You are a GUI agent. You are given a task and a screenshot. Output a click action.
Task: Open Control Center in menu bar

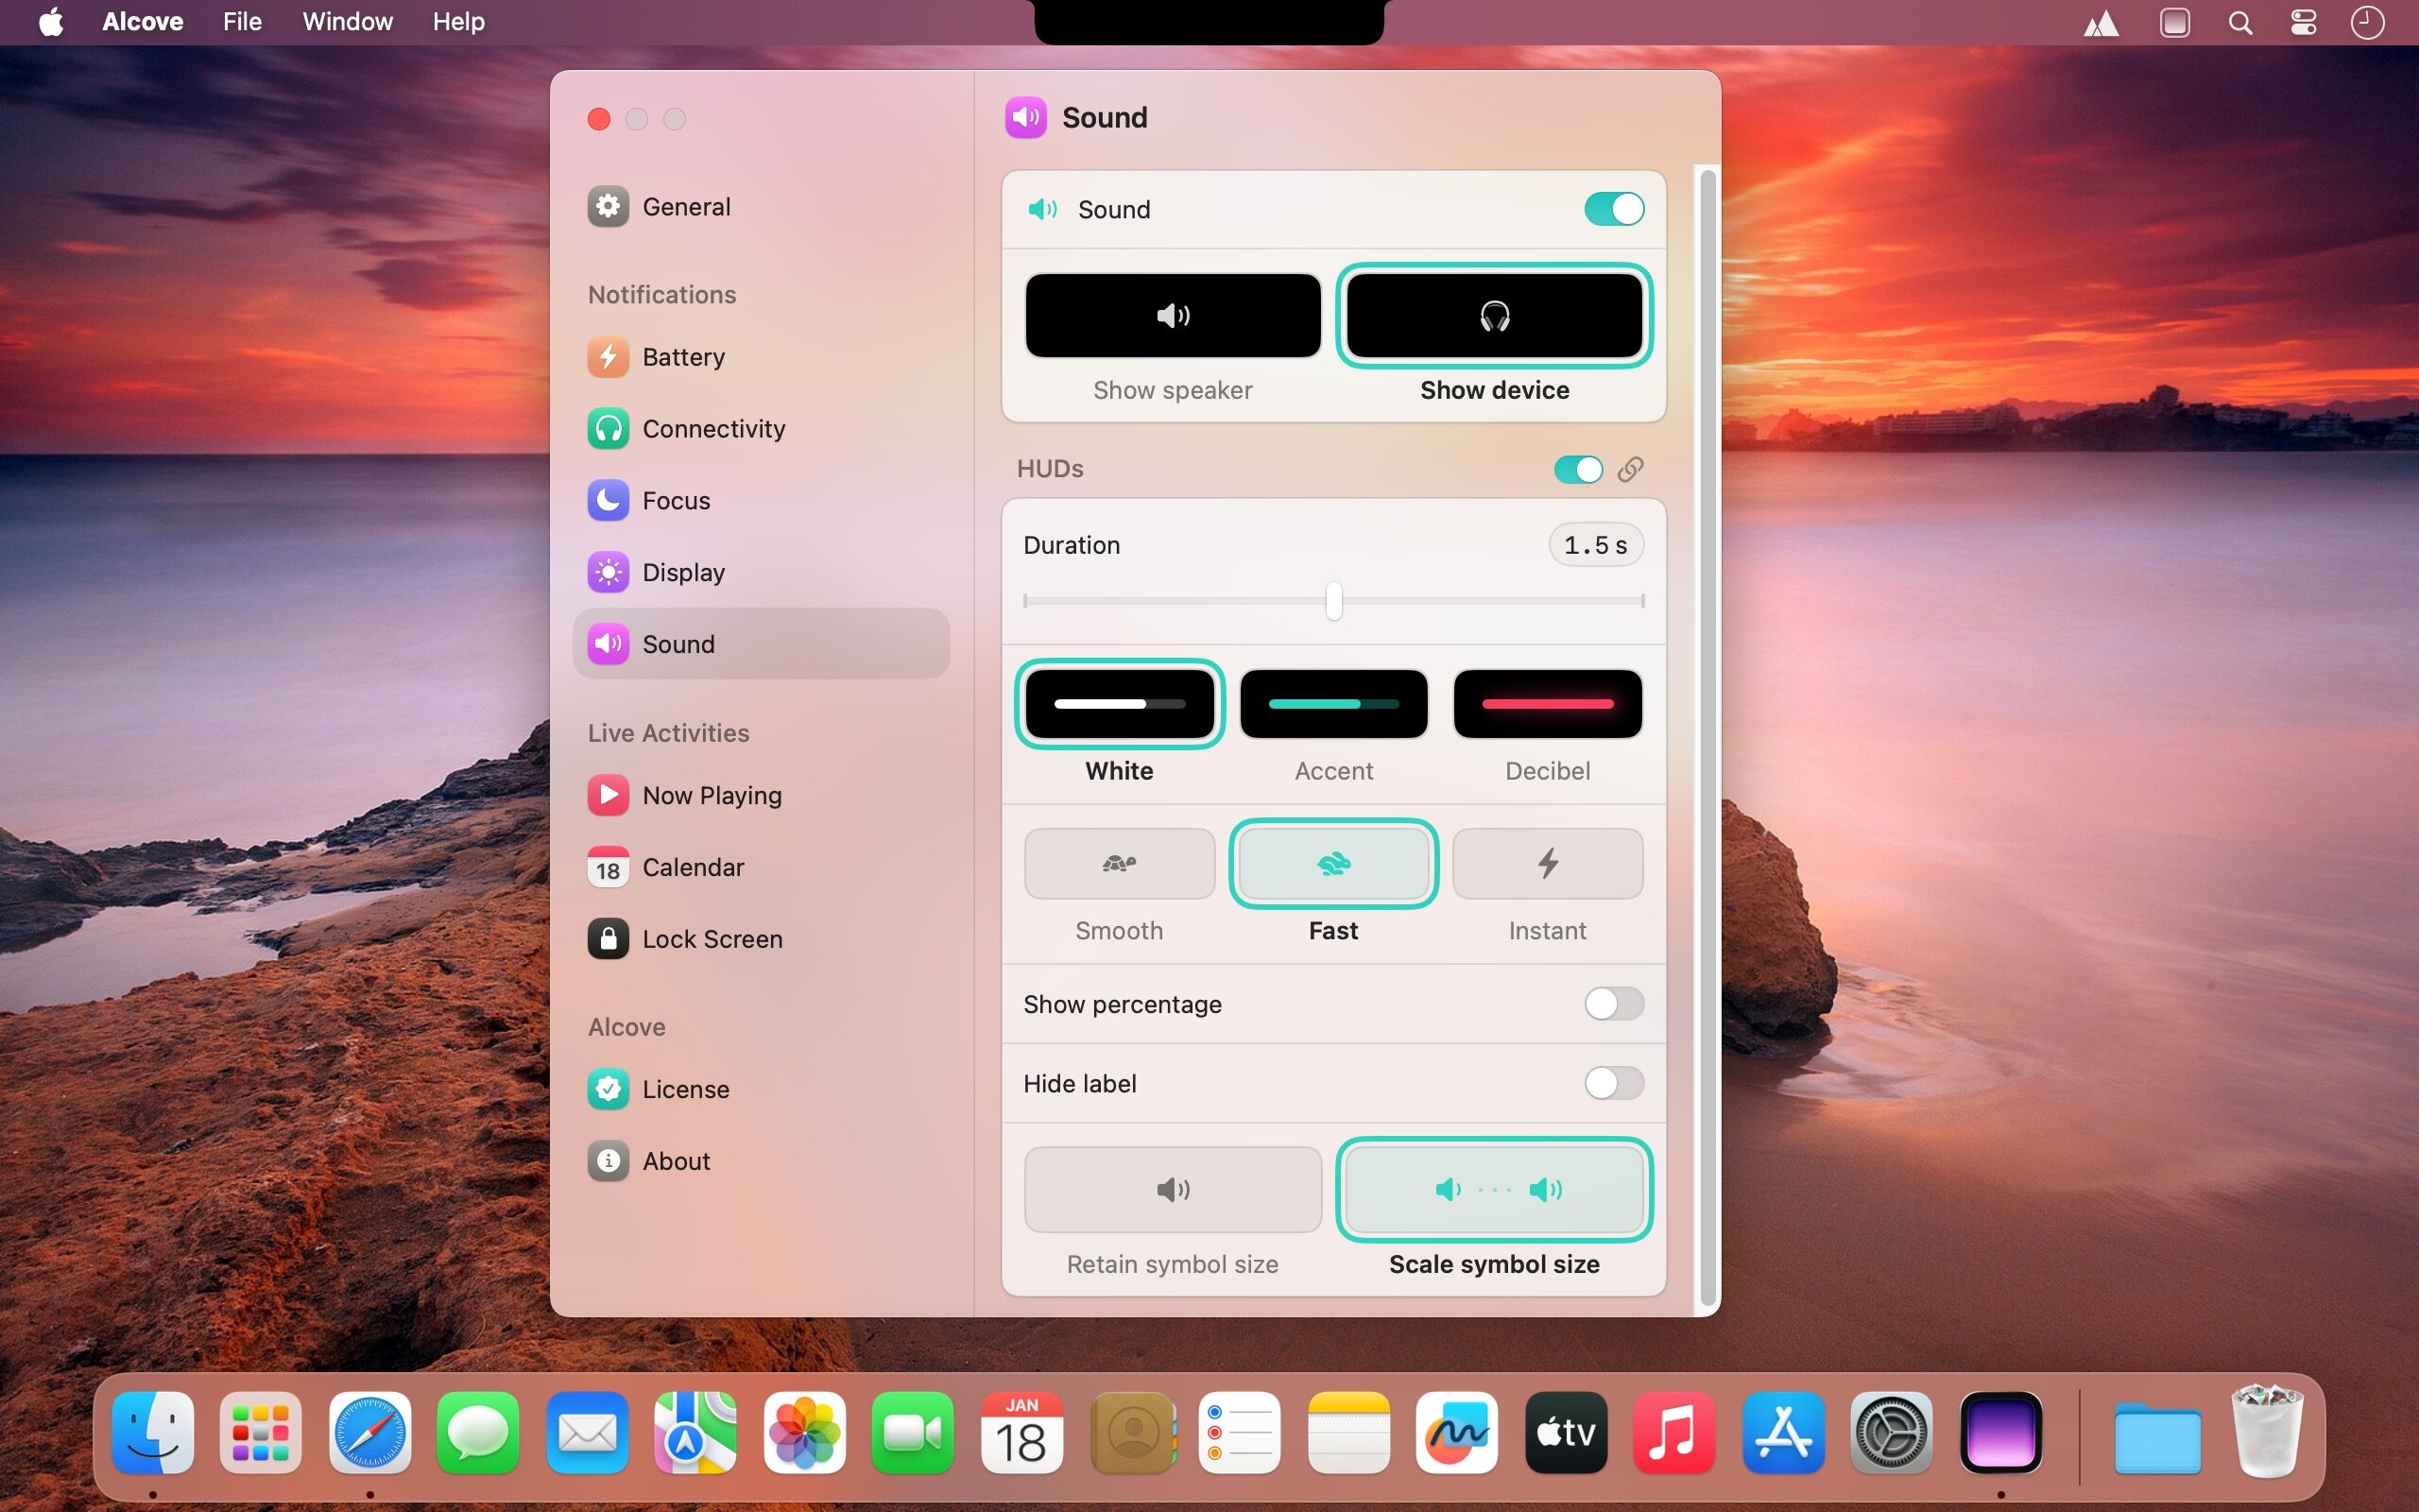click(2303, 22)
